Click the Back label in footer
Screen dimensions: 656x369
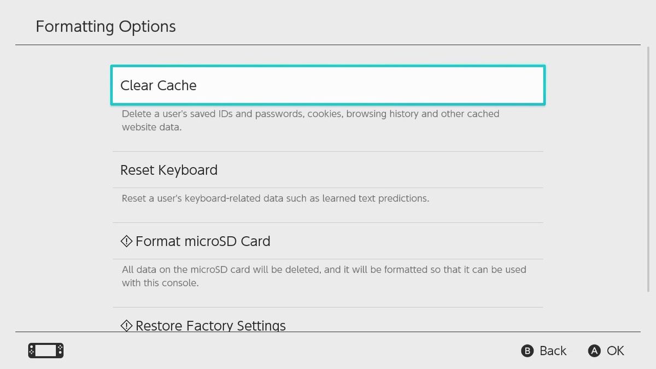coord(553,351)
